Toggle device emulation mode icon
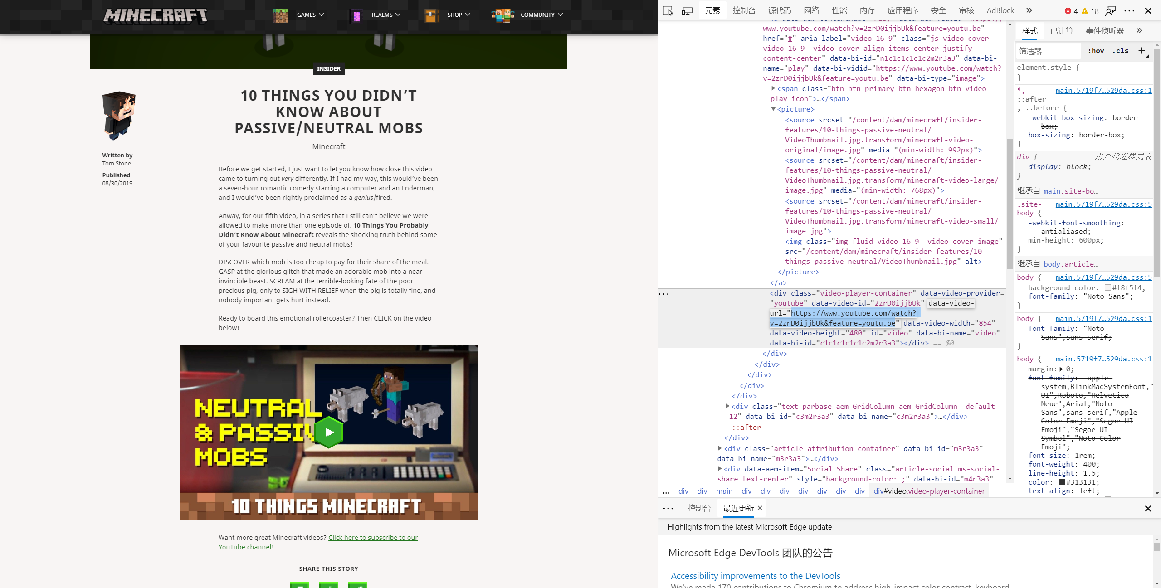The height and width of the screenshot is (588, 1161). click(687, 10)
